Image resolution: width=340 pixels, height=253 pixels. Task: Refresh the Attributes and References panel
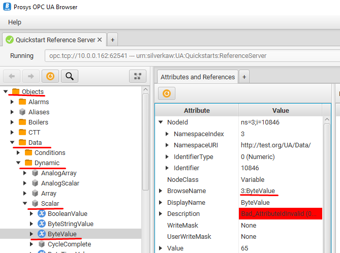[x=166, y=93]
